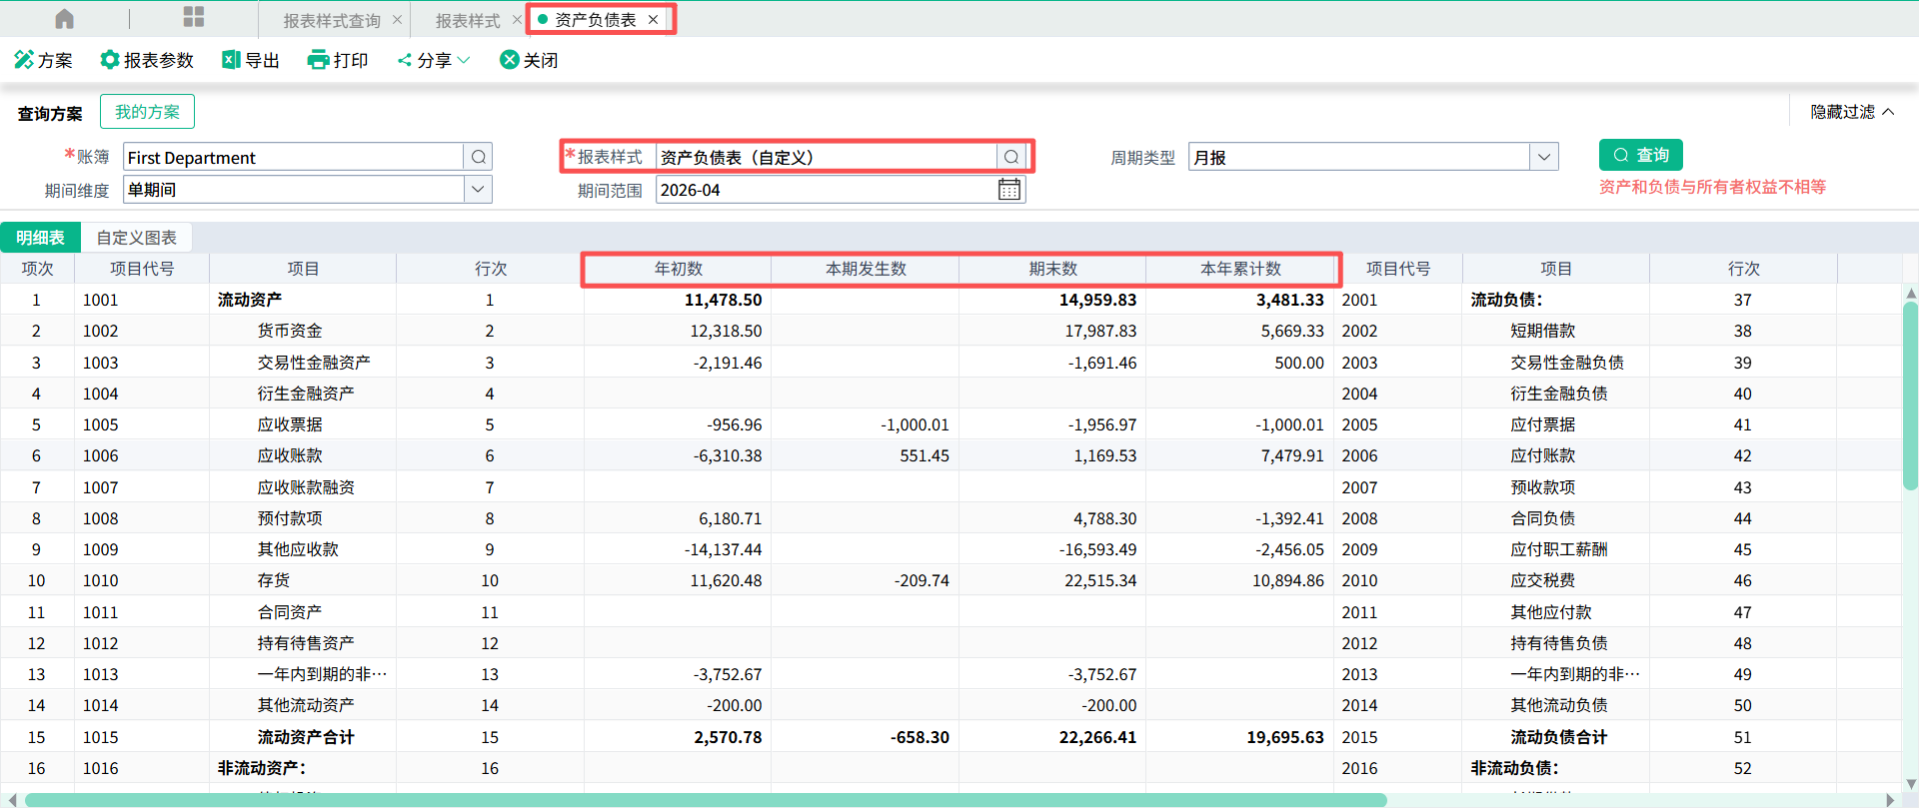The height and width of the screenshot is (808, 1919).
Task: Expand the 期间维度 dropdown
Action: pyautogui.click(x=478, y=189)
